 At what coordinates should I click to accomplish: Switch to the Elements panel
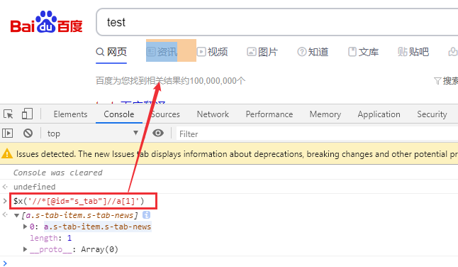click(x=70, y=114)
